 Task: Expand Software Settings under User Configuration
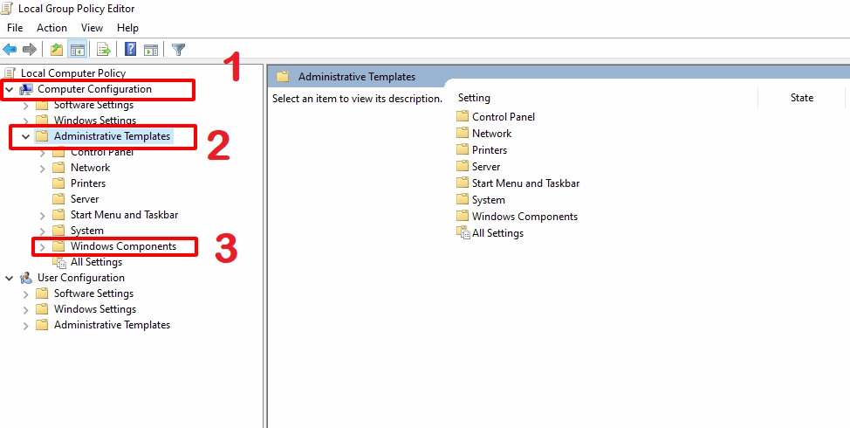pos(25,294)
